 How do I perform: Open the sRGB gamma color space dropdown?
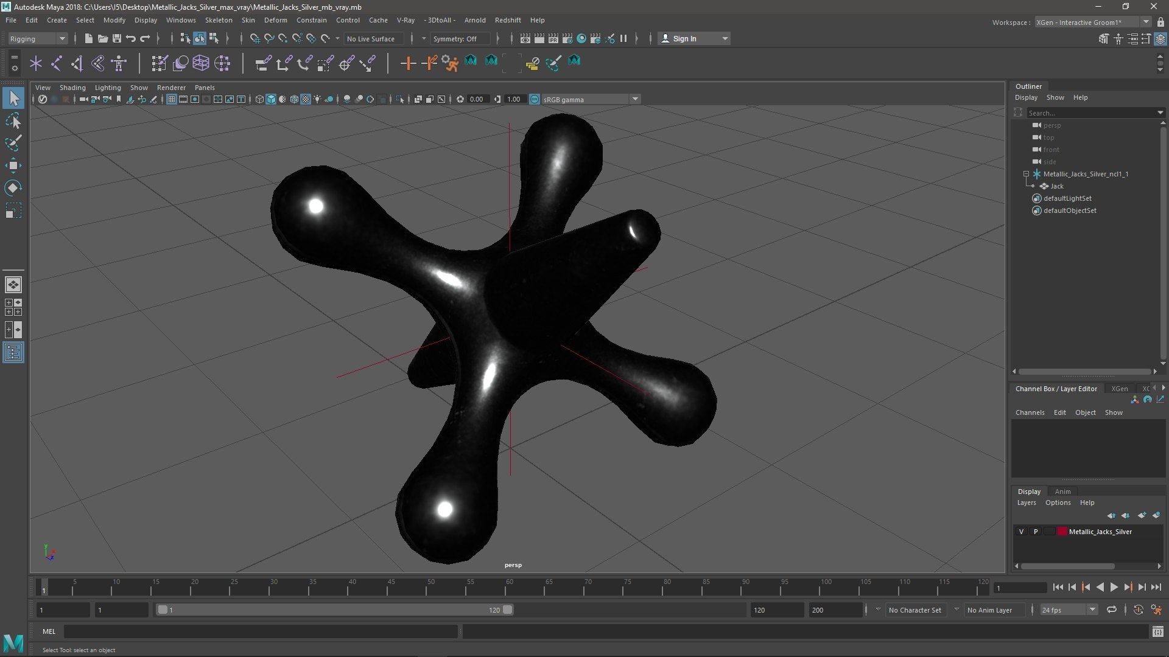coord(635,99)
